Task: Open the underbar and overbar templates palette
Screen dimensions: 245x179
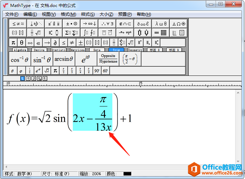Action: point(107,33)
